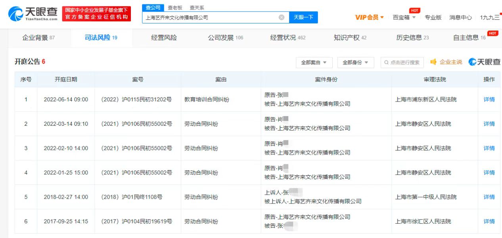
Task: Click the magnifier icon in table search
Action: tap(387, 62)
